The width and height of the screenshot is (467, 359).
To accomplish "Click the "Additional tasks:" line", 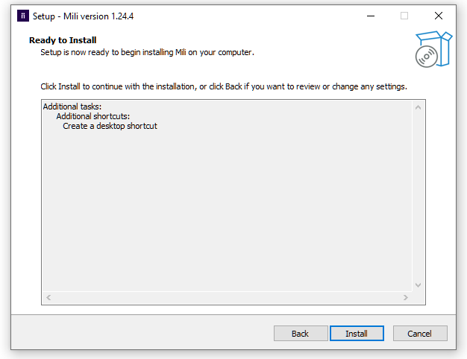I will pyautogui.click(x=72, y=107).
